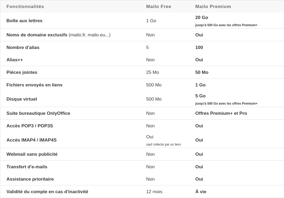Select the Boîte aux lettres row label
This screenshot has width=284, height=198.
(25, 21)
